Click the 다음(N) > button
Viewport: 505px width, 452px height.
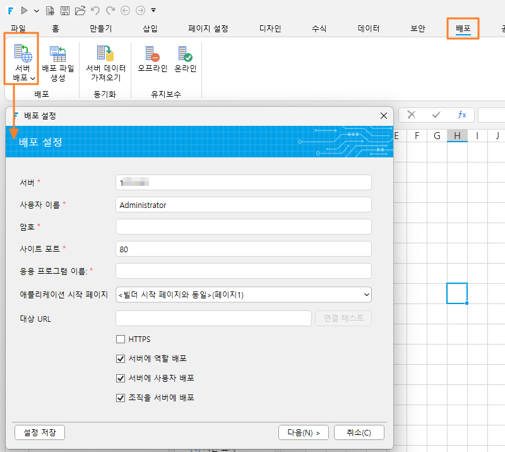(x=304, y=432)
